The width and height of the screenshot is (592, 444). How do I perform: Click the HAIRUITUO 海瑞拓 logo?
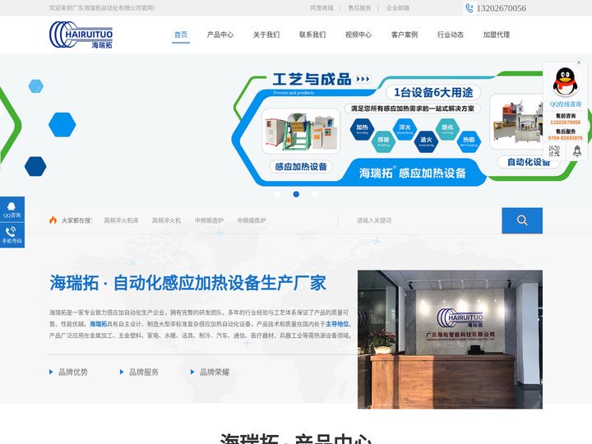81,35
